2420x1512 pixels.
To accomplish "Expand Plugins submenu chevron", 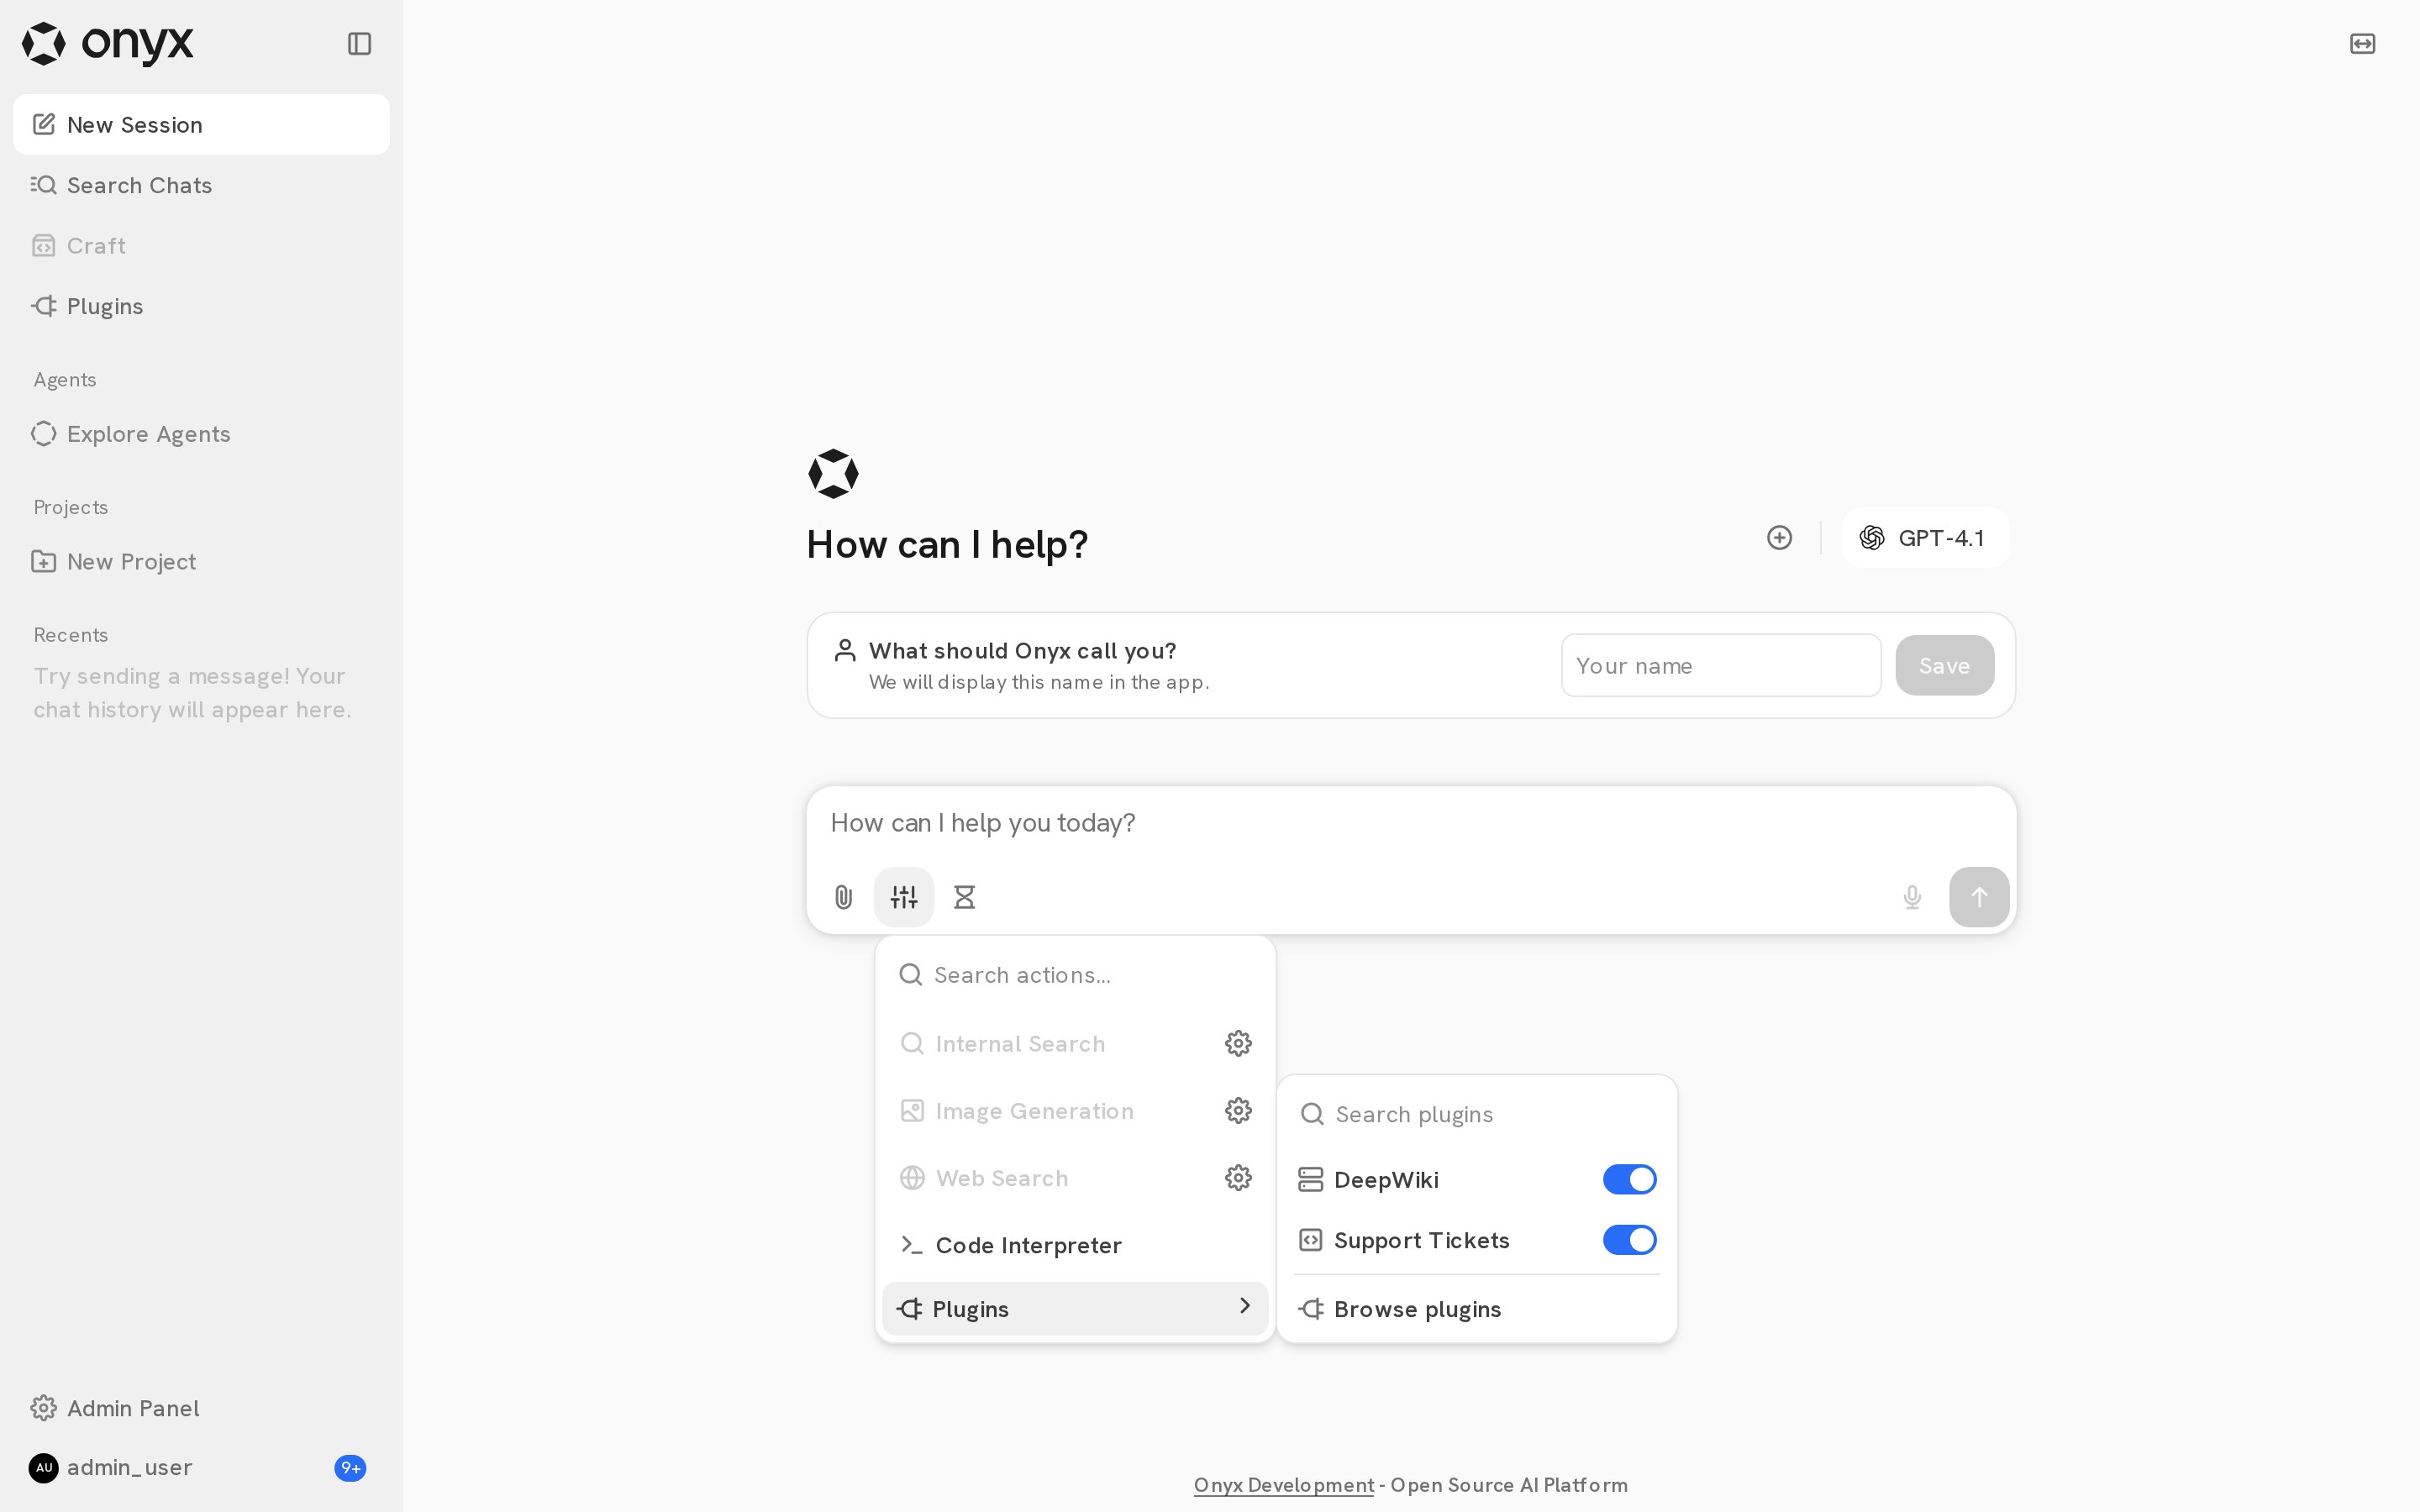I will (x=1244, y=1306).
